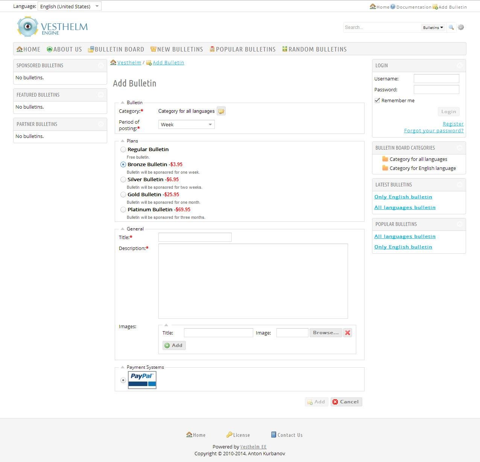This screenshot has height=462, width=480.
Task: Open the settings gear icon near search
Action: [461, 27]
